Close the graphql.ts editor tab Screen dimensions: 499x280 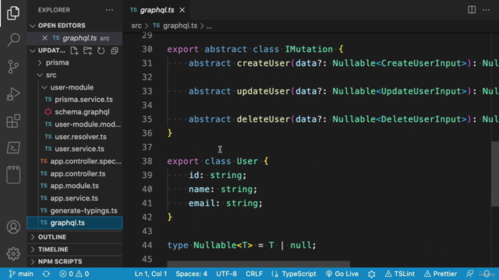tap(182, 10)
